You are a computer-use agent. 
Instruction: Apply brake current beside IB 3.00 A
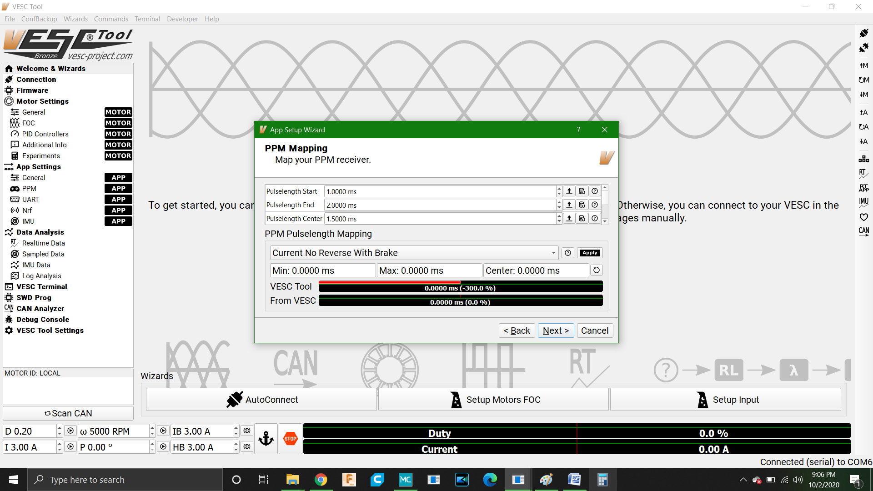pyautogui.click(x=247, y=431)
